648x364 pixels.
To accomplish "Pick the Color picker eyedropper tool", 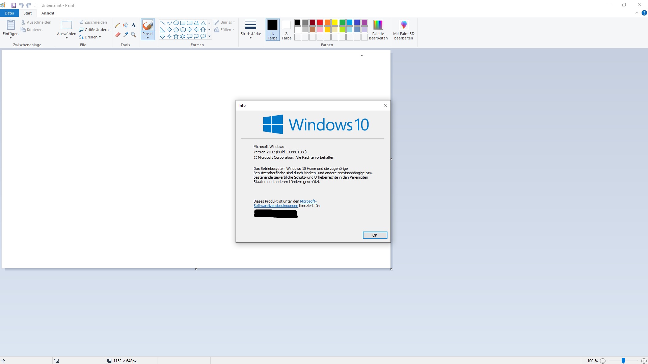I will (126, 35).
